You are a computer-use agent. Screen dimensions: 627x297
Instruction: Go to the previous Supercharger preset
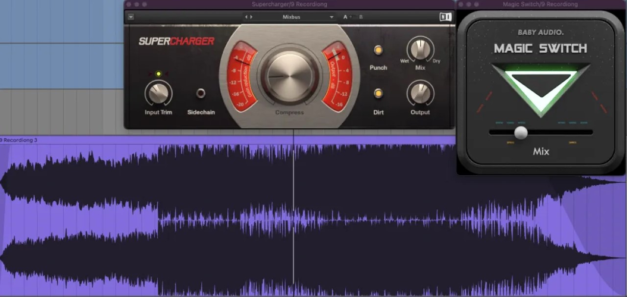click(x=246, y=17)
